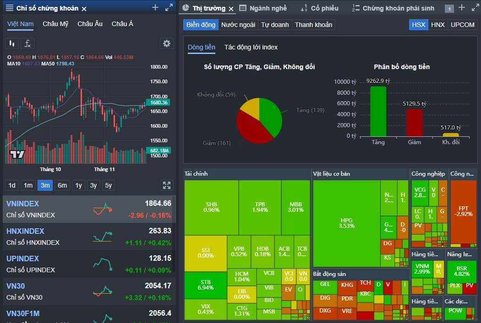Click the Tài chính sector header
This screenshot has width=481, height=323.
(x=196, y=174)
